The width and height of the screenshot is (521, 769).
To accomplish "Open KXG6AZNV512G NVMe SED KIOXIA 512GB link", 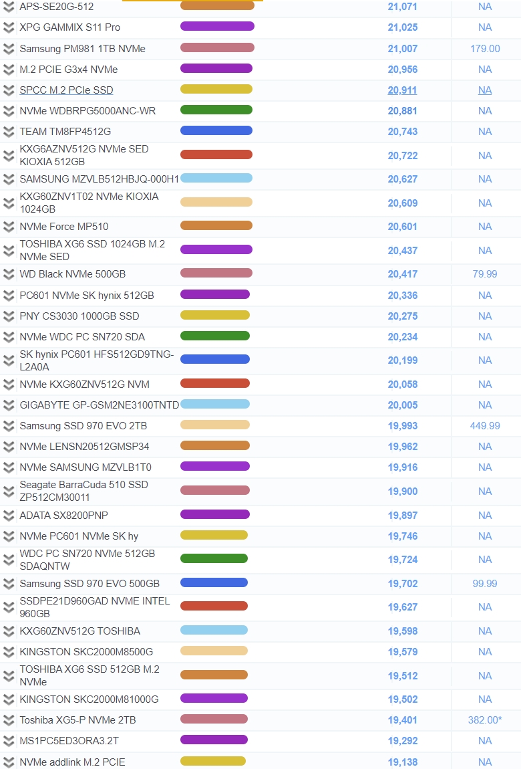I will [x=83, y=155].
